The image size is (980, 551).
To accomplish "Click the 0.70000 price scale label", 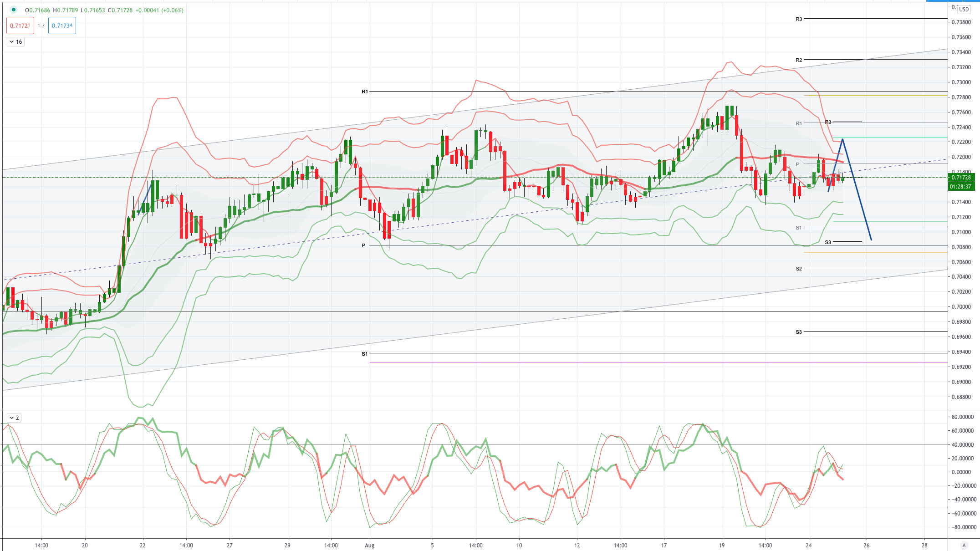I will 961,307.
